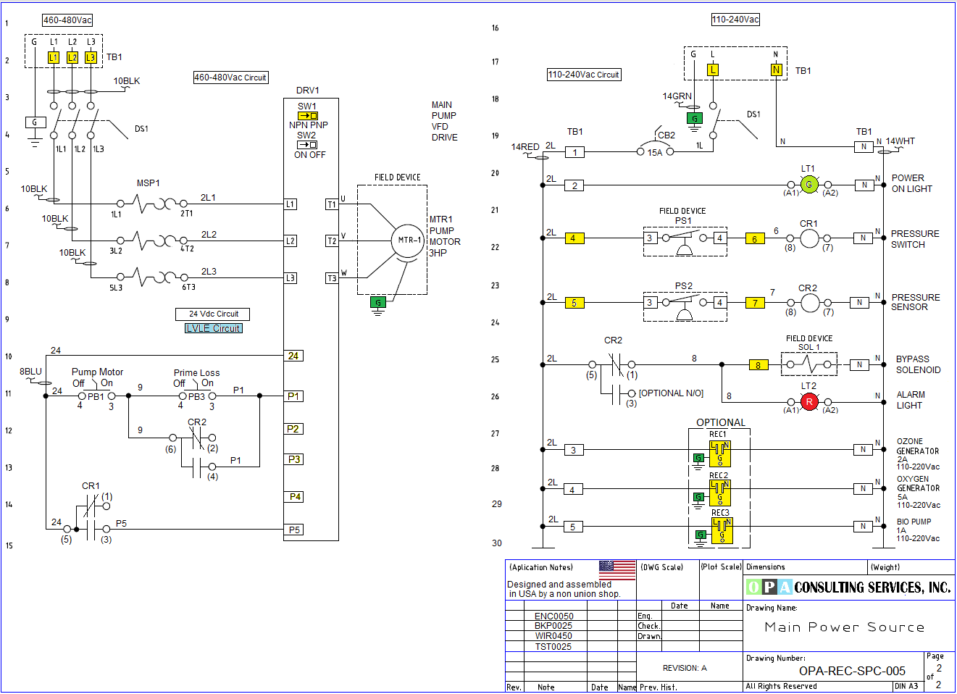Select the SOL 1 bypass solenoid symbol
Image resolution: width=957 pixels, height=694 pixels.
tap(809, 364)
